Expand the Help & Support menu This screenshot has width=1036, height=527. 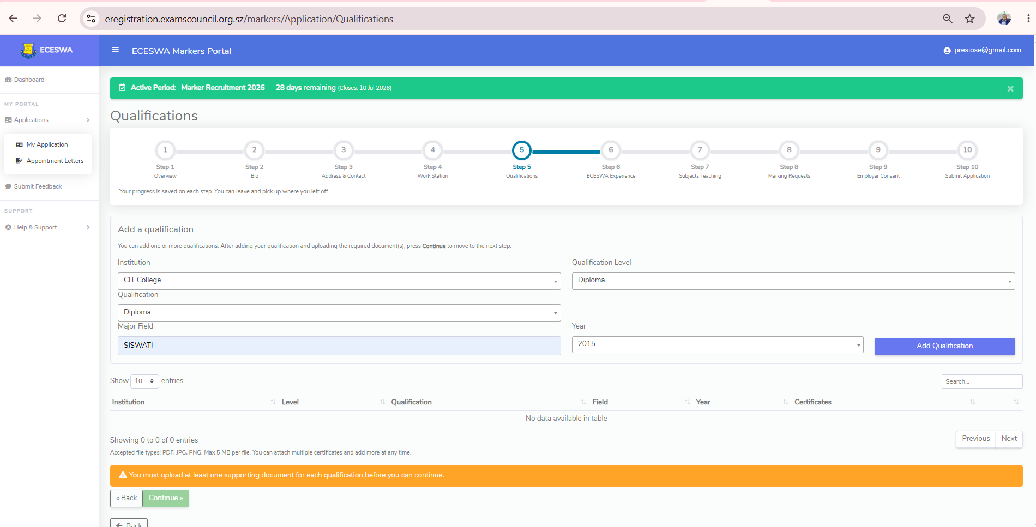point(47,227)
